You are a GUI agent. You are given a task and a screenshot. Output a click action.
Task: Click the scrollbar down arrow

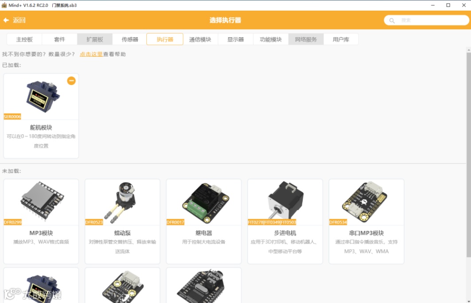[469, 301]
